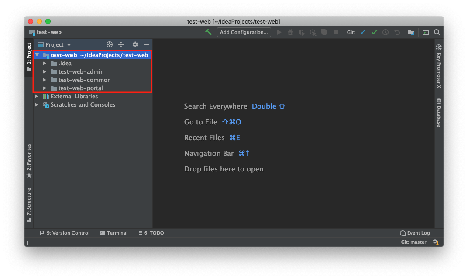The width and height of the screenshot is (468, 279).
Task: Open Search Everywhere magnifier icon
Action: click(437, 32)
